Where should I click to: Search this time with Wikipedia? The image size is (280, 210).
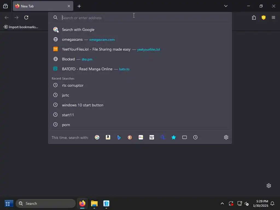point(151,137)
